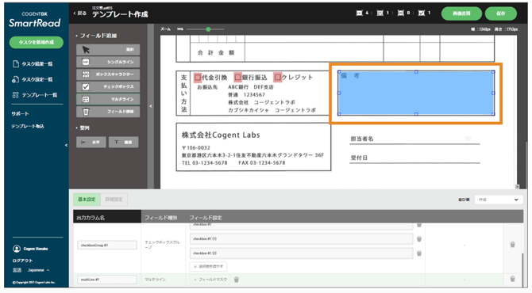Click the テンプレート作成 page title
The width and height of the screenshot is (532, 293).
coord(120,14)
